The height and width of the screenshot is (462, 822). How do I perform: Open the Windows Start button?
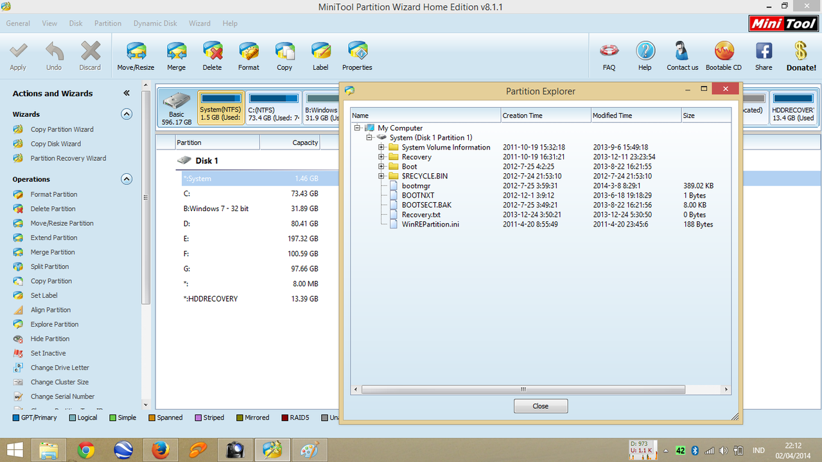click(x=15, y=449)
